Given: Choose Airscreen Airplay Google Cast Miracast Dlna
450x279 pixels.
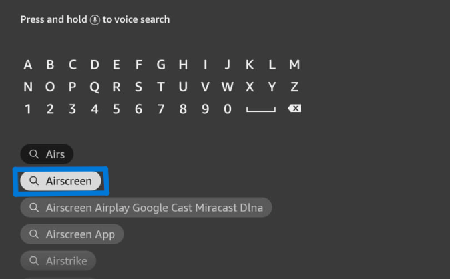Looking at the screenshot, I should 146,208.
